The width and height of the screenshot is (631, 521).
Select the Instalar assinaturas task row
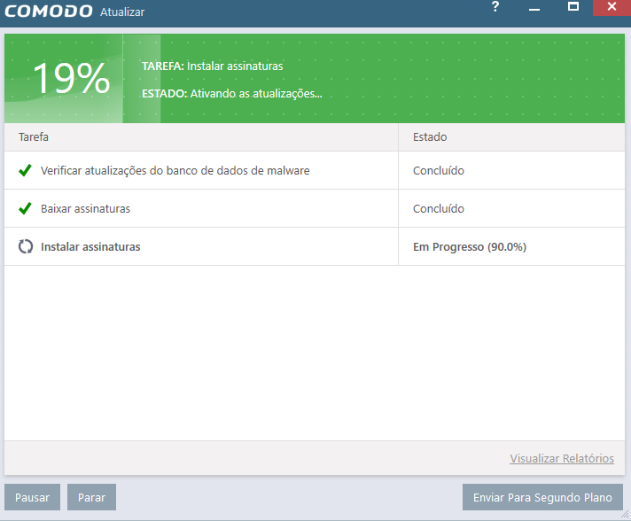pyautogui.click(x=90, y=246)
